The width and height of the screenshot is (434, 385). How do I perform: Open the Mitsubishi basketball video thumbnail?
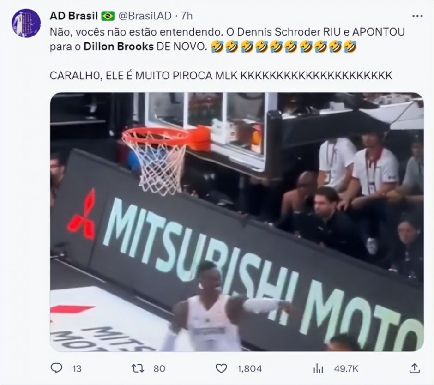pyautogui.click(x=237, y=222)
